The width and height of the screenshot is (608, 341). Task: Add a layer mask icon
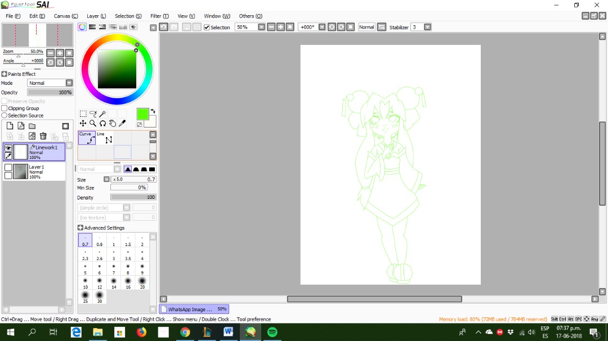[x=65, y=126]
